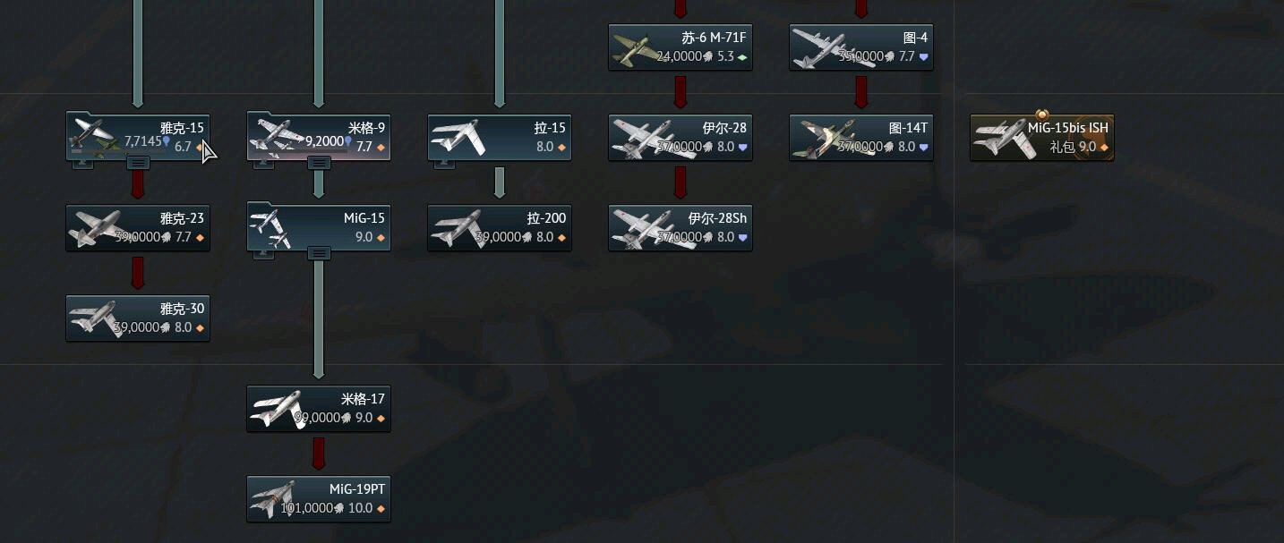Viewport: 1284px width, 543px height.
Task: Select the 雅克-30 aircraft card
Action: pyautogui.click(x=138, y=318)
